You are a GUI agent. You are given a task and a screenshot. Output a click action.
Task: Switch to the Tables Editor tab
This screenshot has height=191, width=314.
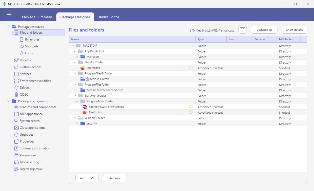point(109,17)
